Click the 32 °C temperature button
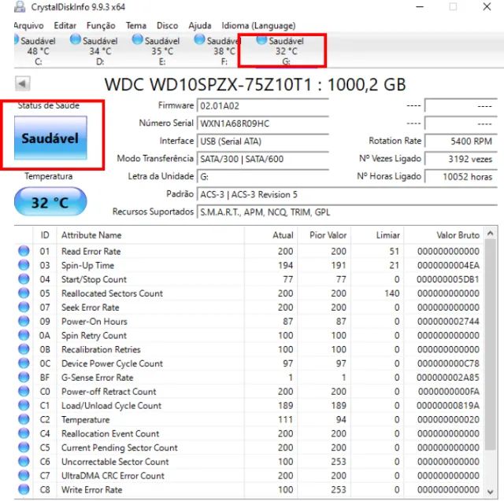Screen dimensions: 504x501 pos(50,202)
